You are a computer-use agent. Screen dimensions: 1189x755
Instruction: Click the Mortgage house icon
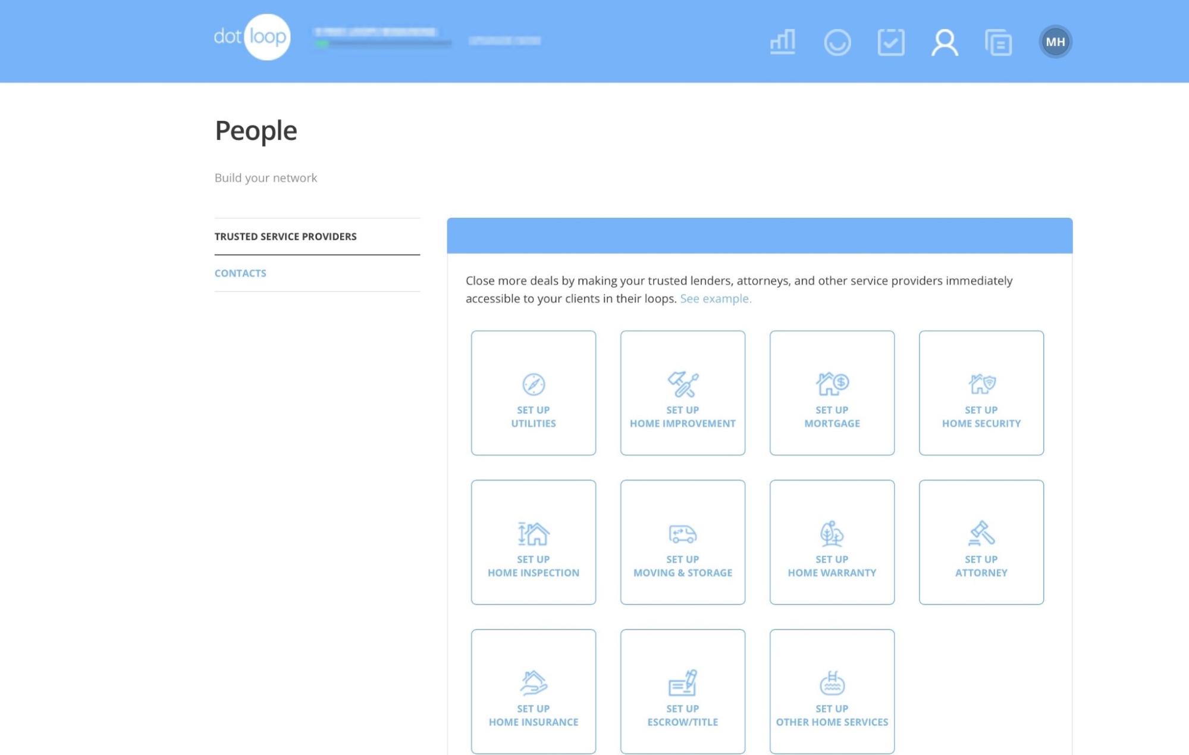(832, 384)
